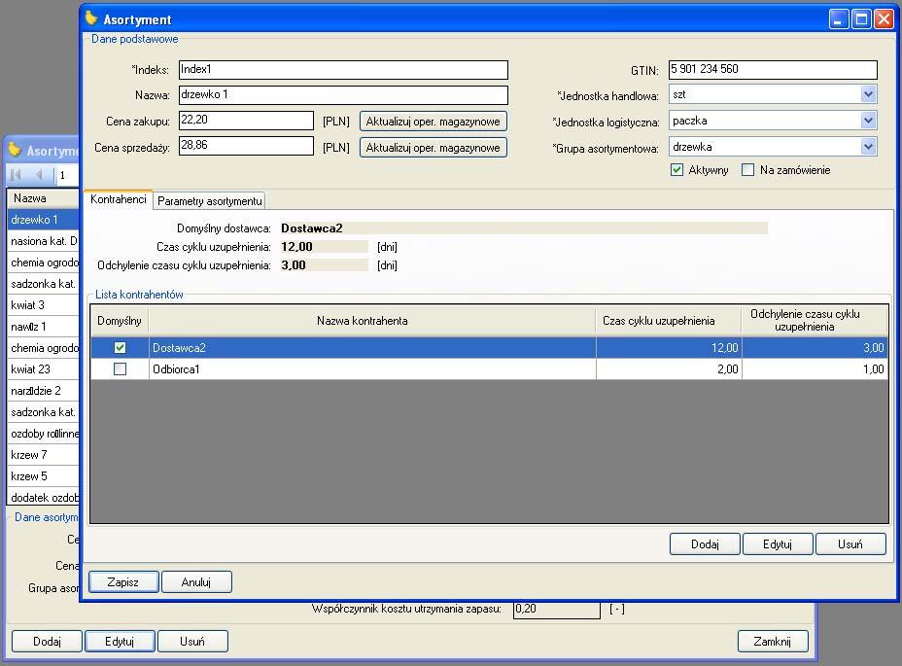Sort by Odchylenie czasu cyklu uzupełnienia header
The image size is (902, 666).
point(815,321)
